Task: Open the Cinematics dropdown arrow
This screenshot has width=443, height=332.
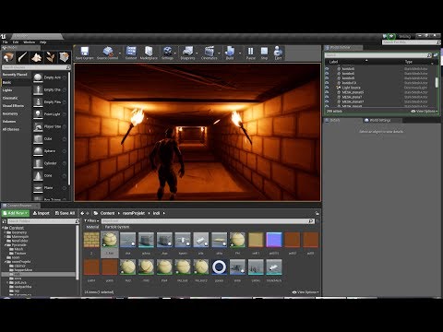Action: (219, 53)
